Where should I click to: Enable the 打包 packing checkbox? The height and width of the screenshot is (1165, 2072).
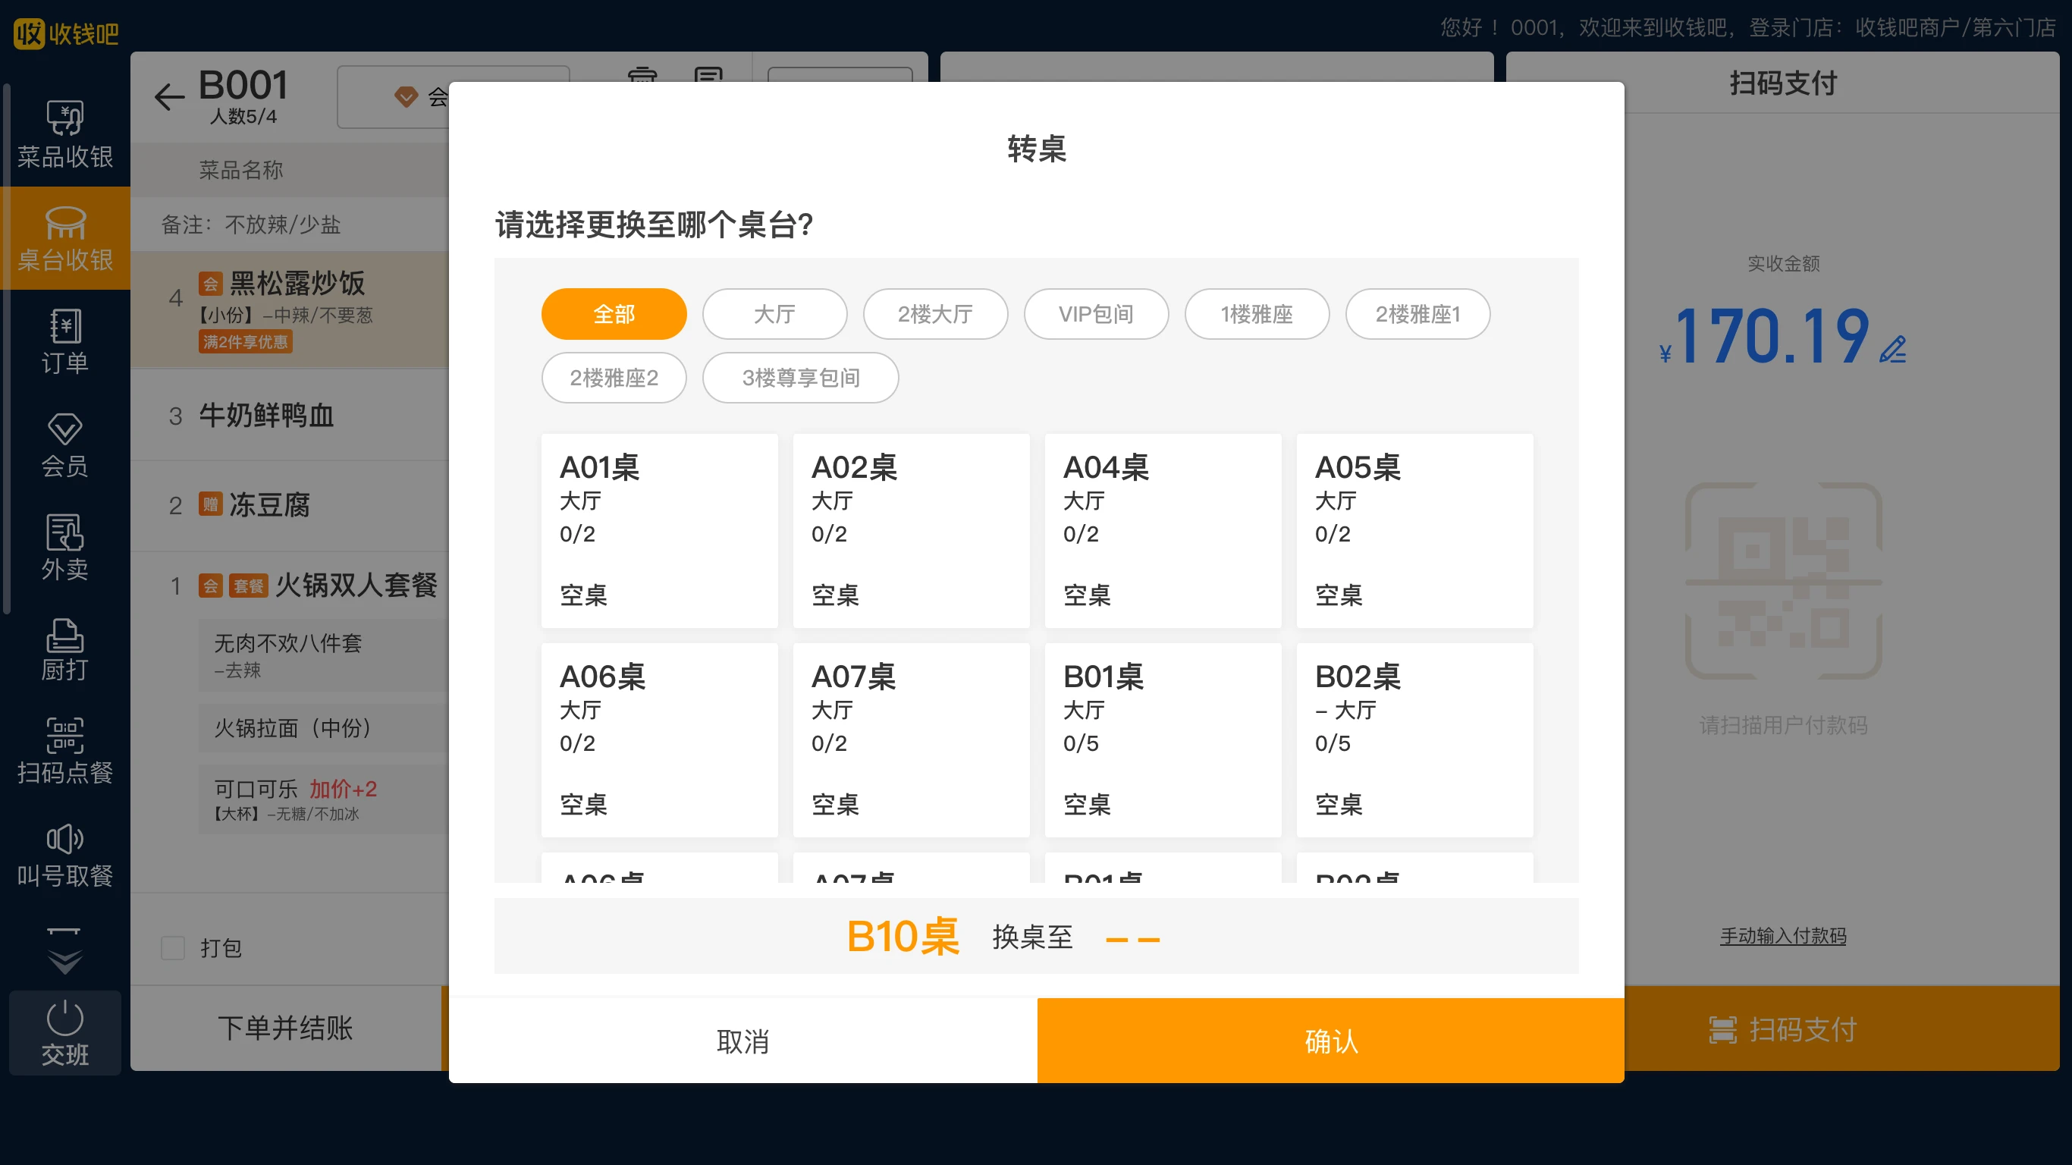(173, 949)
